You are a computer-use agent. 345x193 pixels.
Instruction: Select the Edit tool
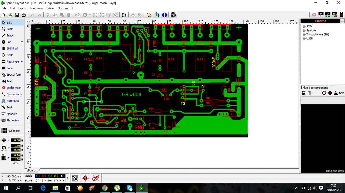pos(12,23)
